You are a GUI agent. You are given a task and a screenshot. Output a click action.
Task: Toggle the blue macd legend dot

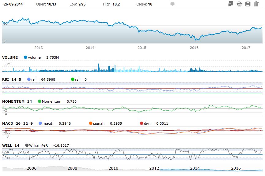[x=41, y=123]
